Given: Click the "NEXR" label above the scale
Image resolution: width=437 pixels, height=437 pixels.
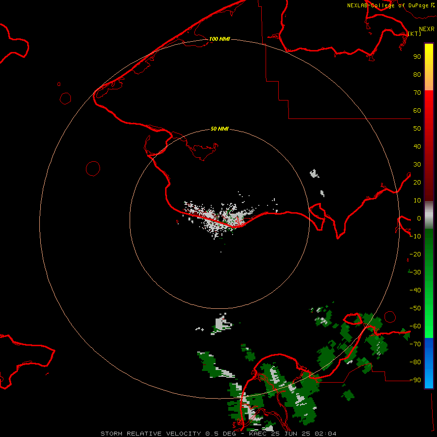Looking at the screenshot, I should pos(426,29).
